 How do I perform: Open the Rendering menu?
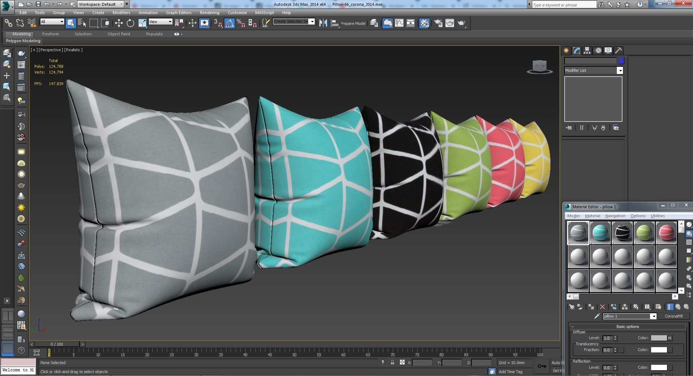pos(210,13)
